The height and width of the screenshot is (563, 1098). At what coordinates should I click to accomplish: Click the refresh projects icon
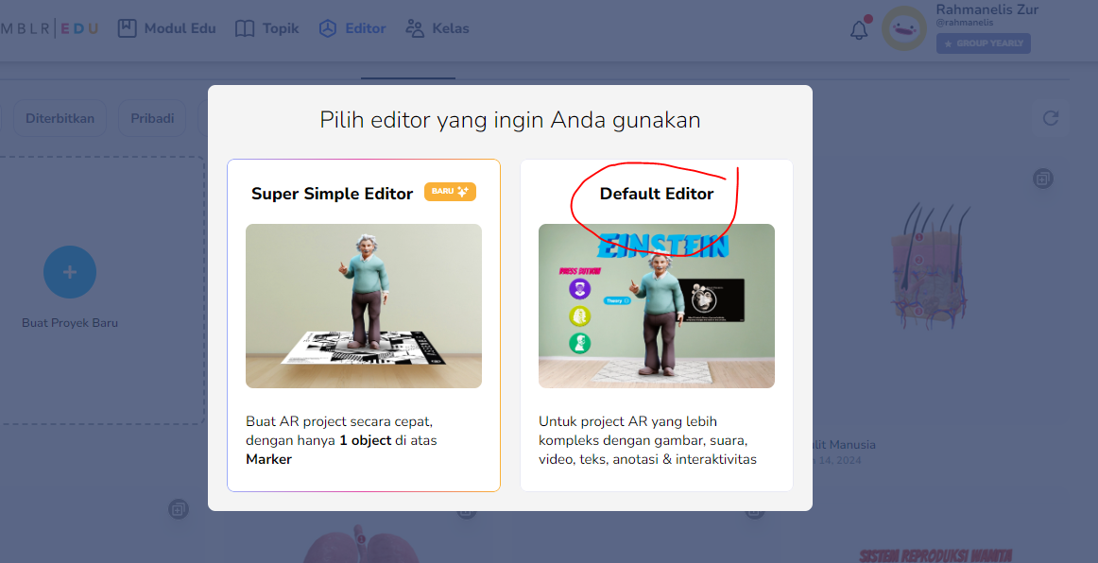tap(1051, 118)
